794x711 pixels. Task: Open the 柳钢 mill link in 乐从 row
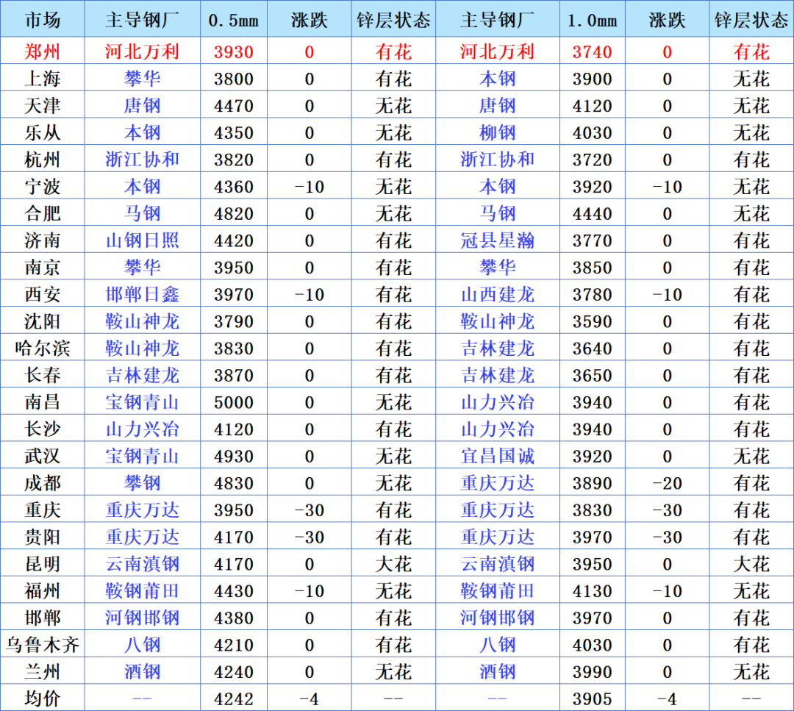point(497,132)
